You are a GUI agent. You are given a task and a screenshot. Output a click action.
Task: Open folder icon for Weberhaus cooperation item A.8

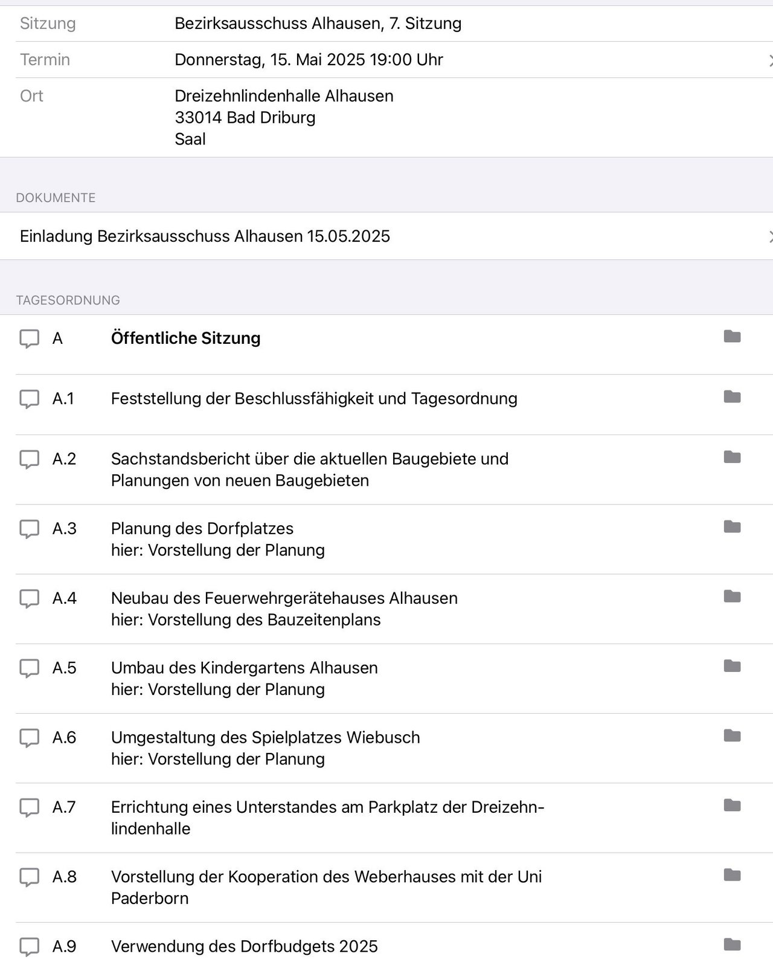click(x=732, y=875)
